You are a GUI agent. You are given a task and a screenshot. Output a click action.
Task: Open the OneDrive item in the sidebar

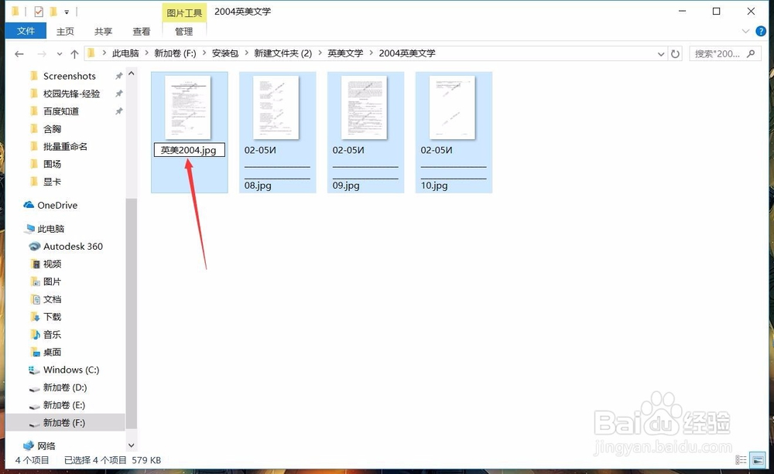pos(57,205)
